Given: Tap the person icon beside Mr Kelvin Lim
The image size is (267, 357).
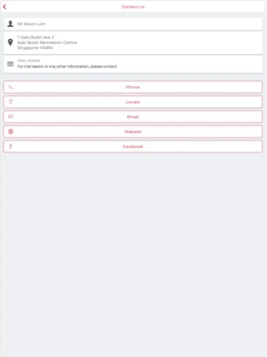Looking at the screenshot, I should click(x=10, y=24).
